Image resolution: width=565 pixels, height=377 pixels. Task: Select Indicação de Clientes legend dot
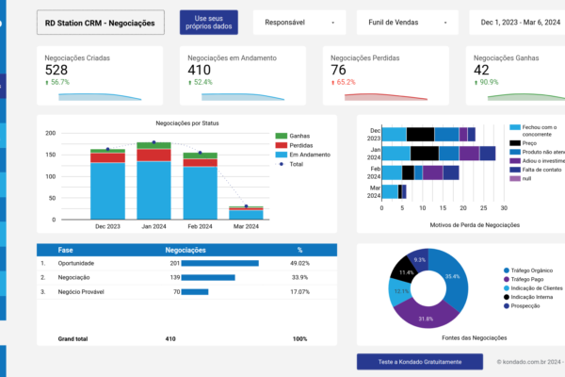pos(507,288)
